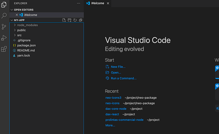This screenshot has width=219, height=134.
Task: Refresh the Explorer file tree
Action: (75, 20)
